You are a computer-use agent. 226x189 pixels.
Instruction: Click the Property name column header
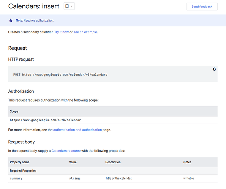click(20, 162)
